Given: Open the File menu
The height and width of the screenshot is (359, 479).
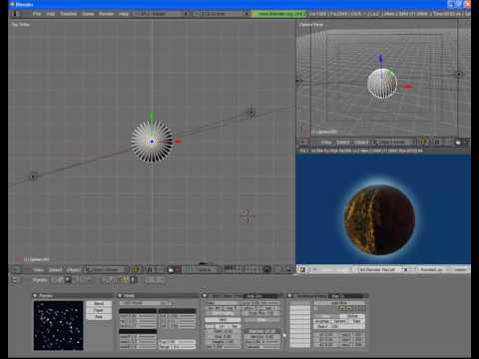Looking at the screenshot, I should tap(37, 14).
